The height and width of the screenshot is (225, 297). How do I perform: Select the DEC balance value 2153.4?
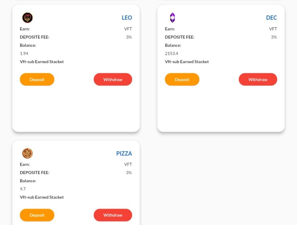172,54
